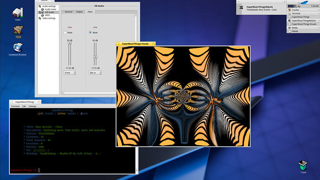
Task: Click the Haiku leaf logo in the Deskbar
Action: pyautogui.click(x=303, y=2)
